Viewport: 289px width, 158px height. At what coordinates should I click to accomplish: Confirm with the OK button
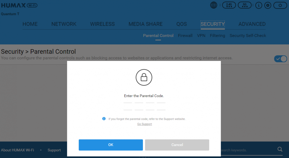click(x=111, y=145)
